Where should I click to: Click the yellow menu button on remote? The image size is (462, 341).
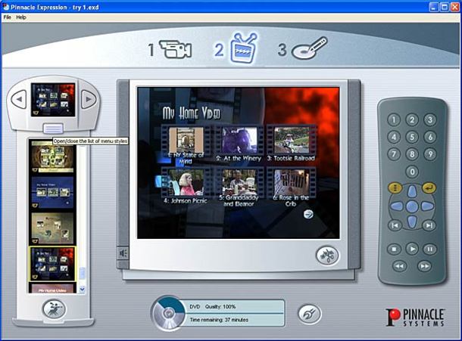[395, 188]
